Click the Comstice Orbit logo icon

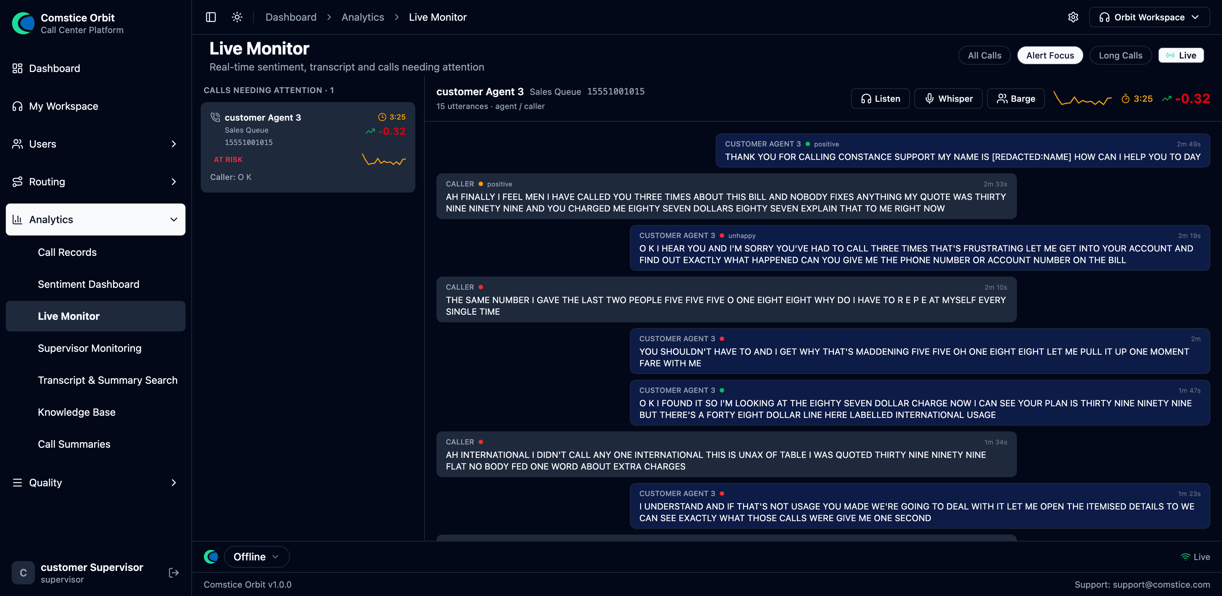[23, 23]
